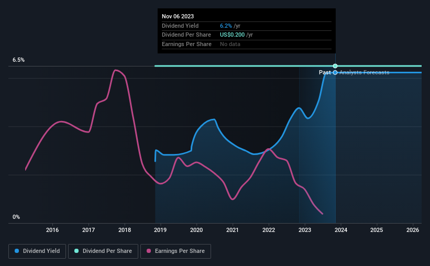
Task: Click the "Past" label on the chart
Action: pos(325,72)
